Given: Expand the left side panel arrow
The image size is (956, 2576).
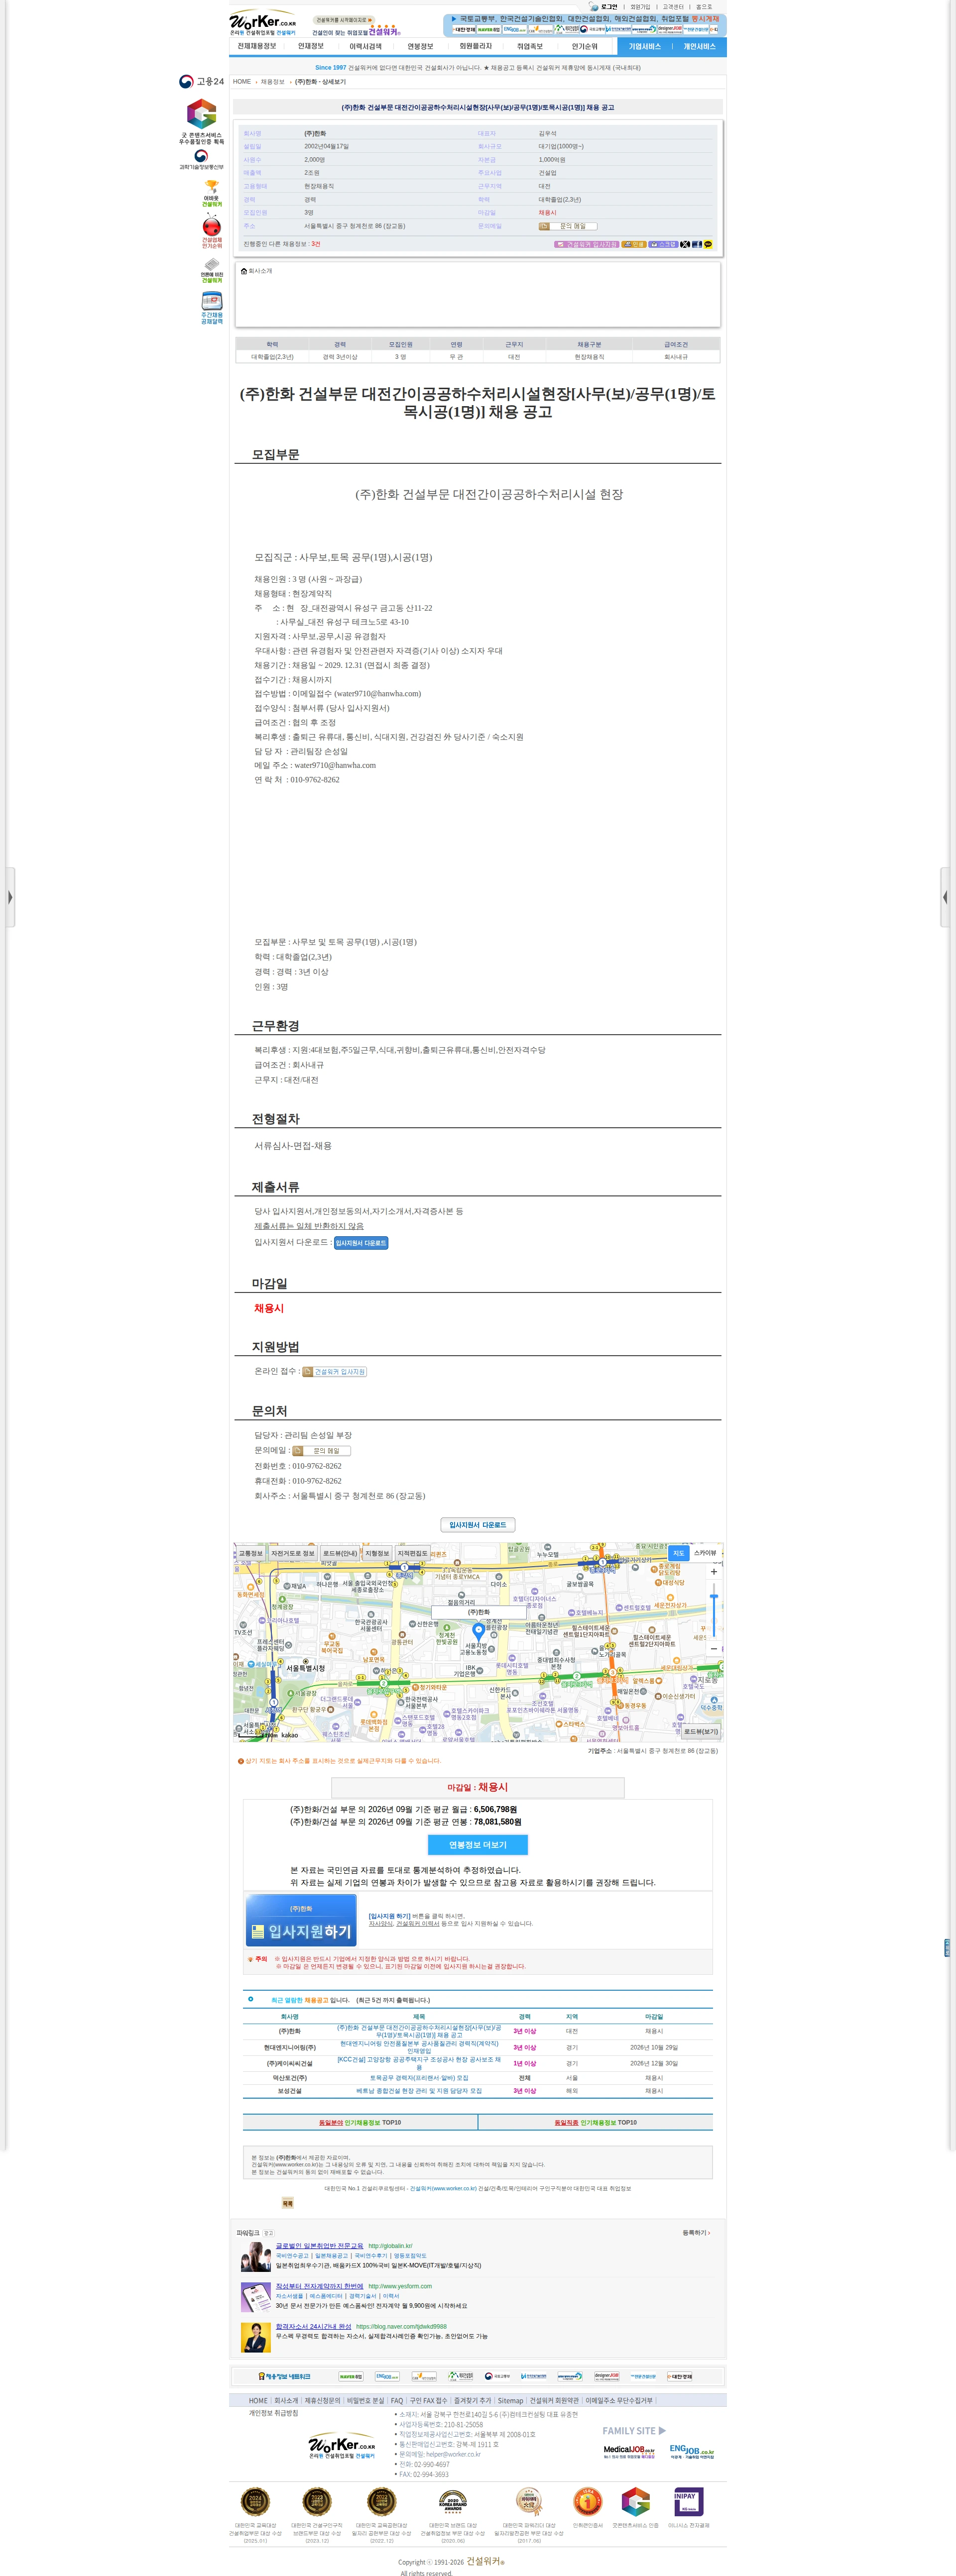Looking at the screenshot, I should pyautogui.click(x=10, y=897).
